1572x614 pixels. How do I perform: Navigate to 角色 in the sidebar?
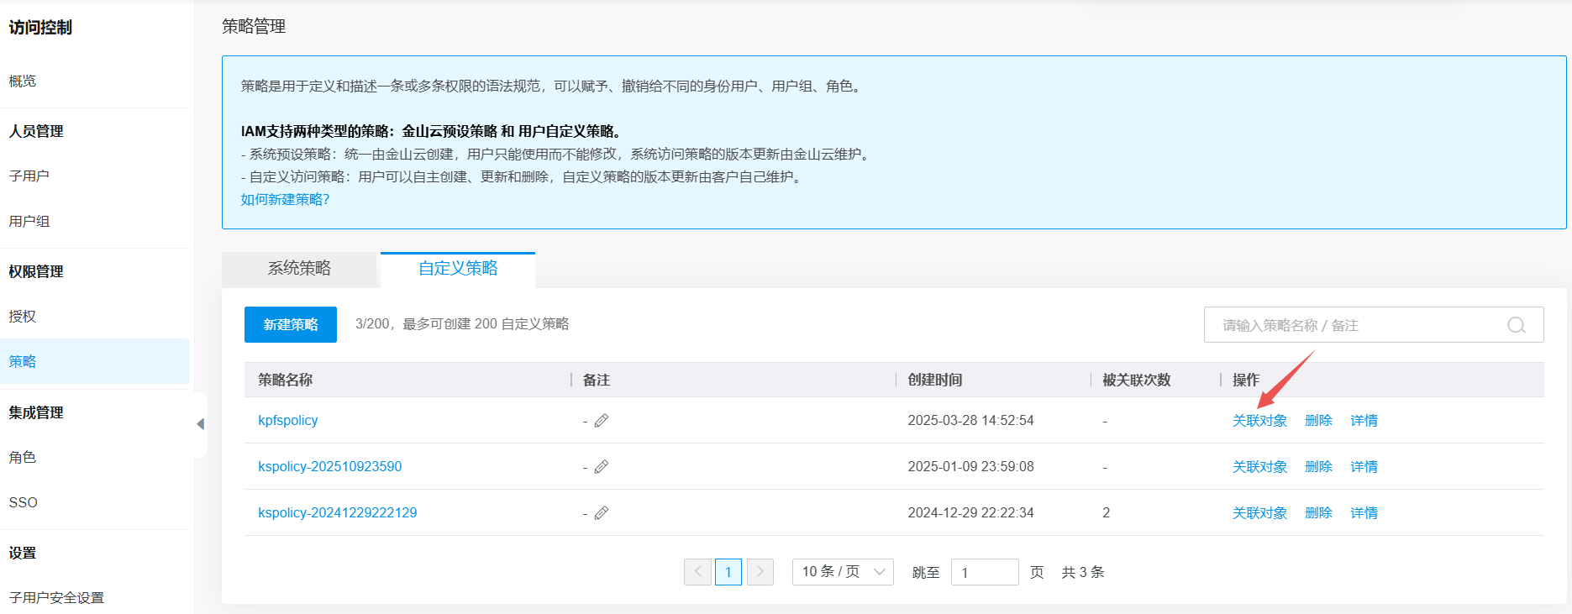point(23,458)
